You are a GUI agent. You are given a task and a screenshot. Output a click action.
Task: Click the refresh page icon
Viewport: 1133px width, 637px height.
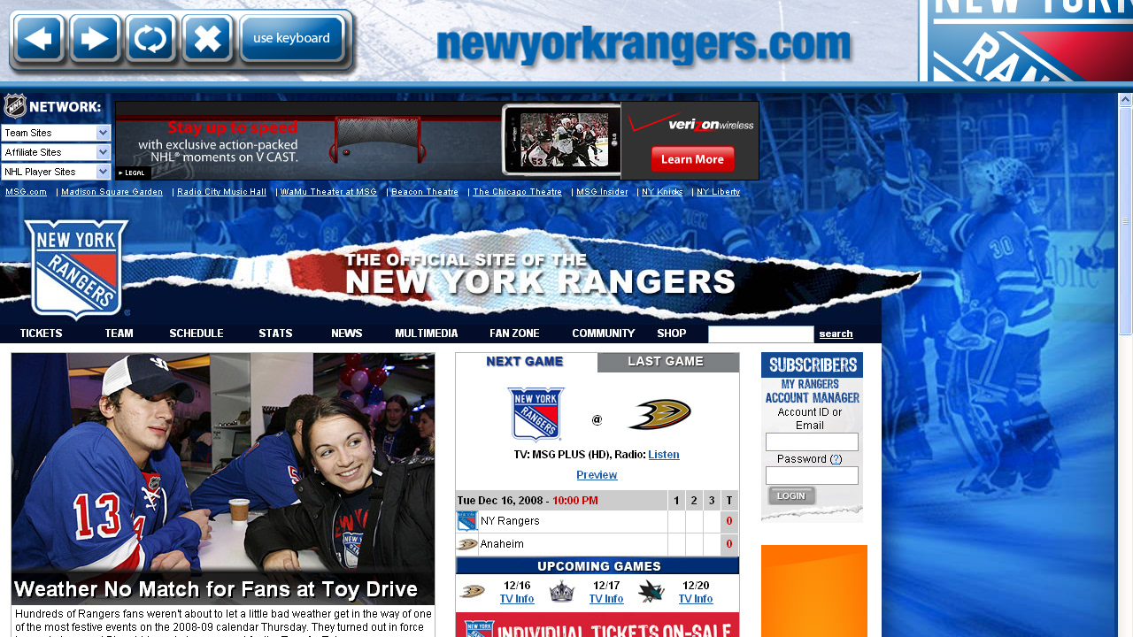click(150, 39)
